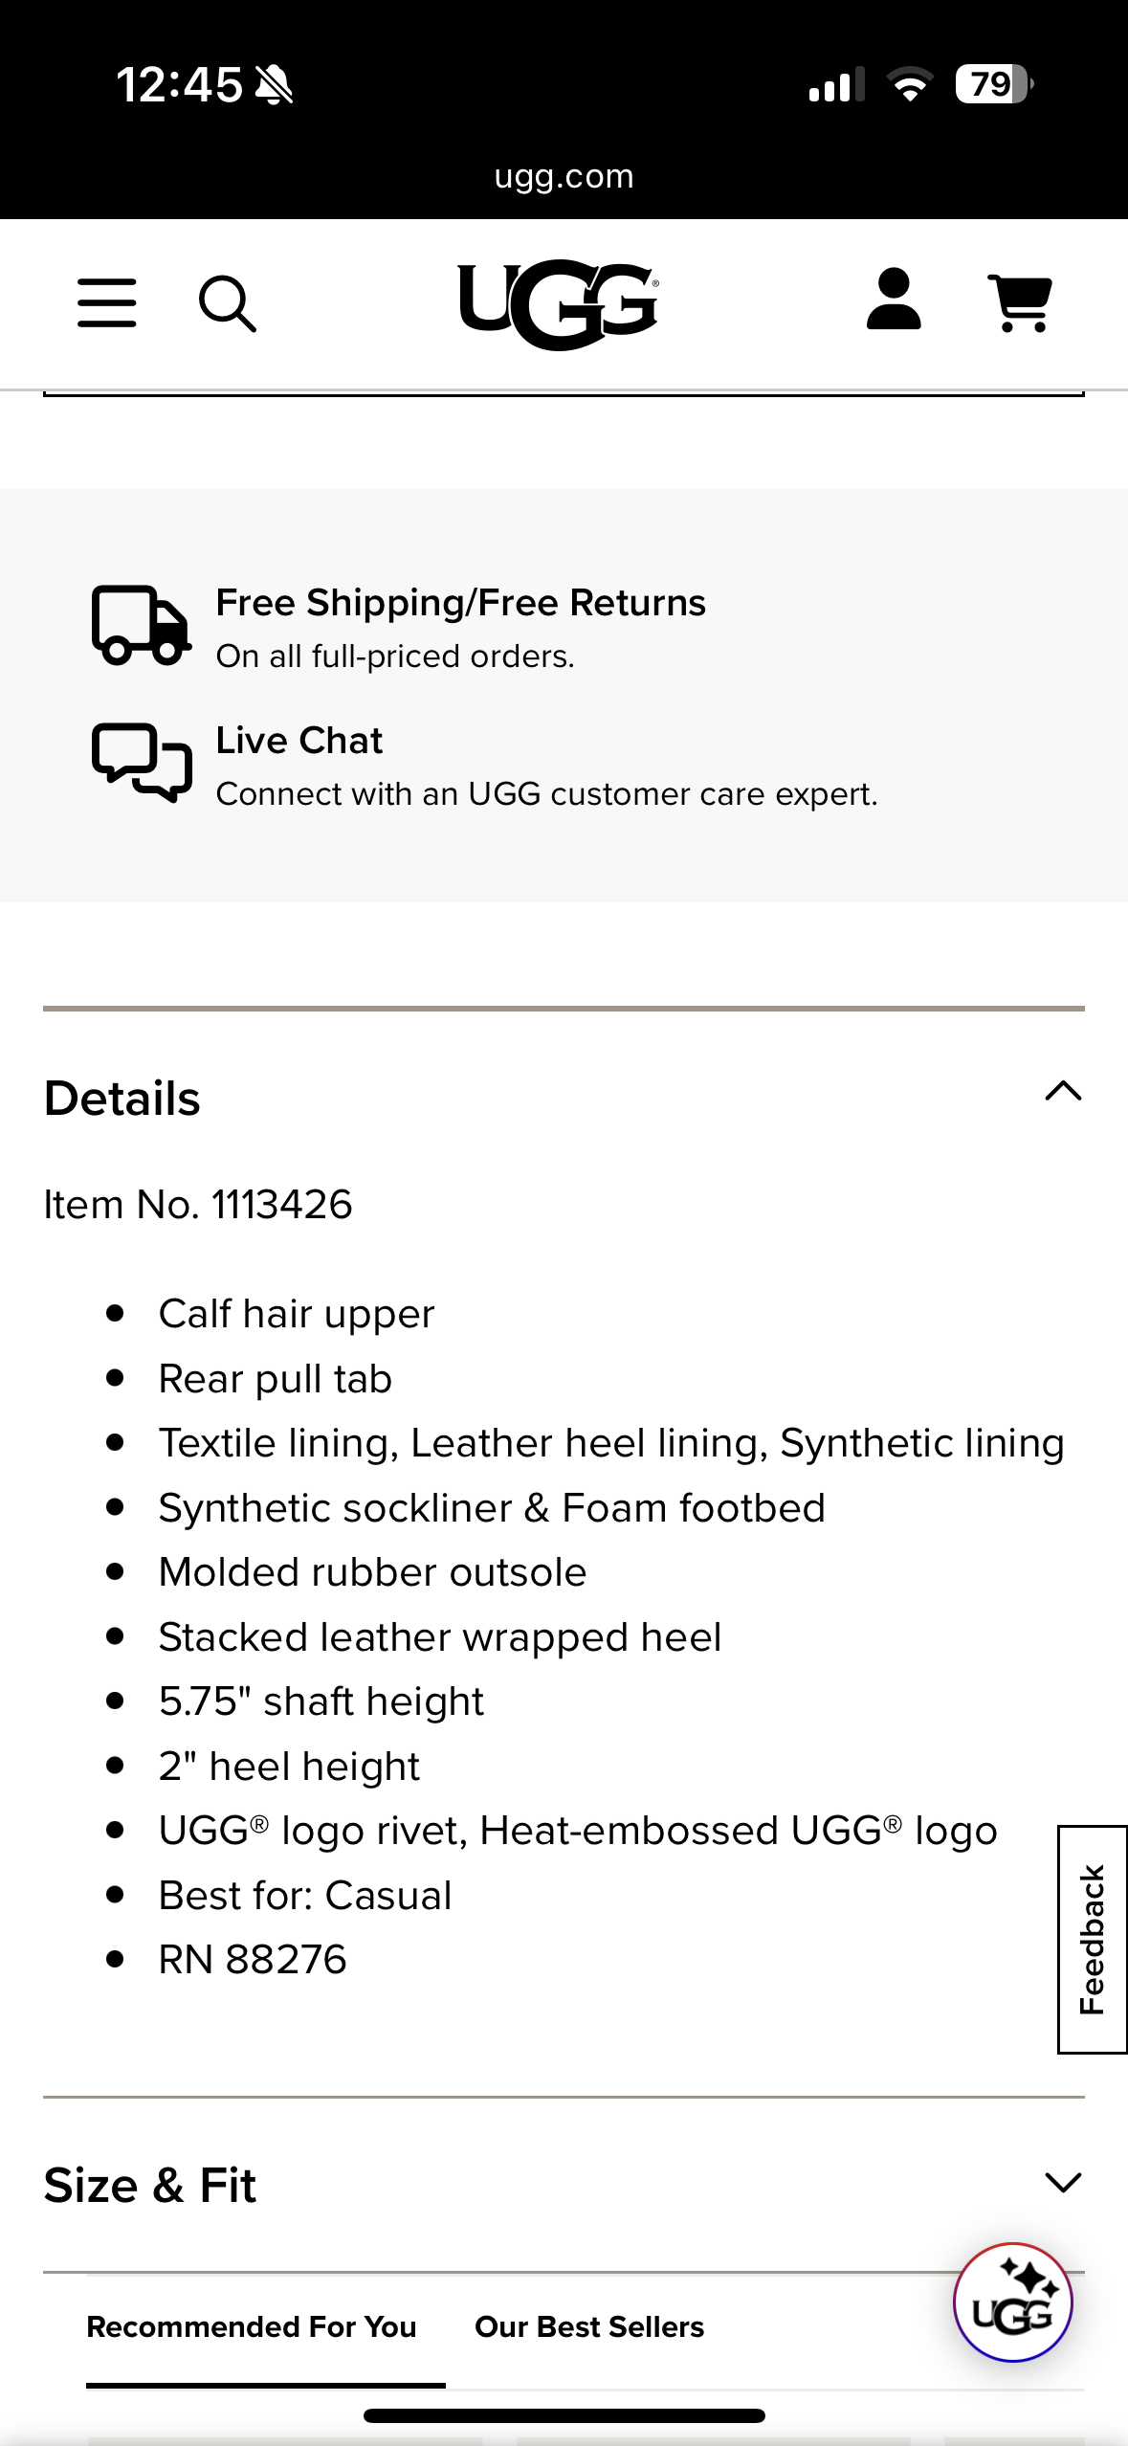Switch to the Our Best Sellers tab

(589, 2326)
